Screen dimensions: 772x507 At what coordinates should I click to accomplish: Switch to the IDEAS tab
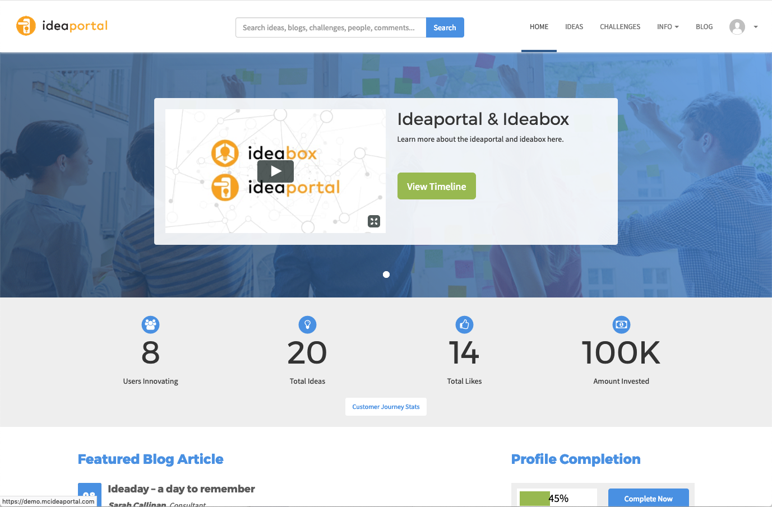pos(574,26)
